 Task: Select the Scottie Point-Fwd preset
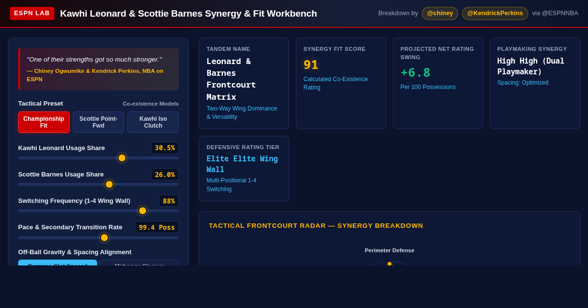point(98,122)
